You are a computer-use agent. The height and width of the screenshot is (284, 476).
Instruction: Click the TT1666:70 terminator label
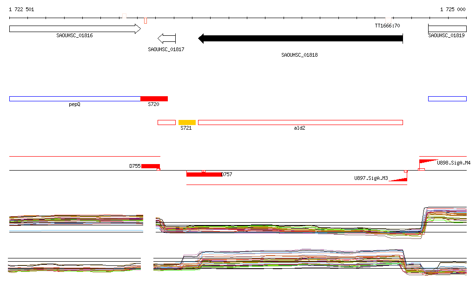click(387, 26)
